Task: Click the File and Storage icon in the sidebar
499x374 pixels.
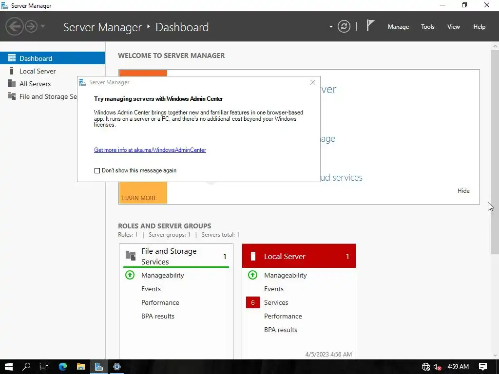Action: coord(12,96)
